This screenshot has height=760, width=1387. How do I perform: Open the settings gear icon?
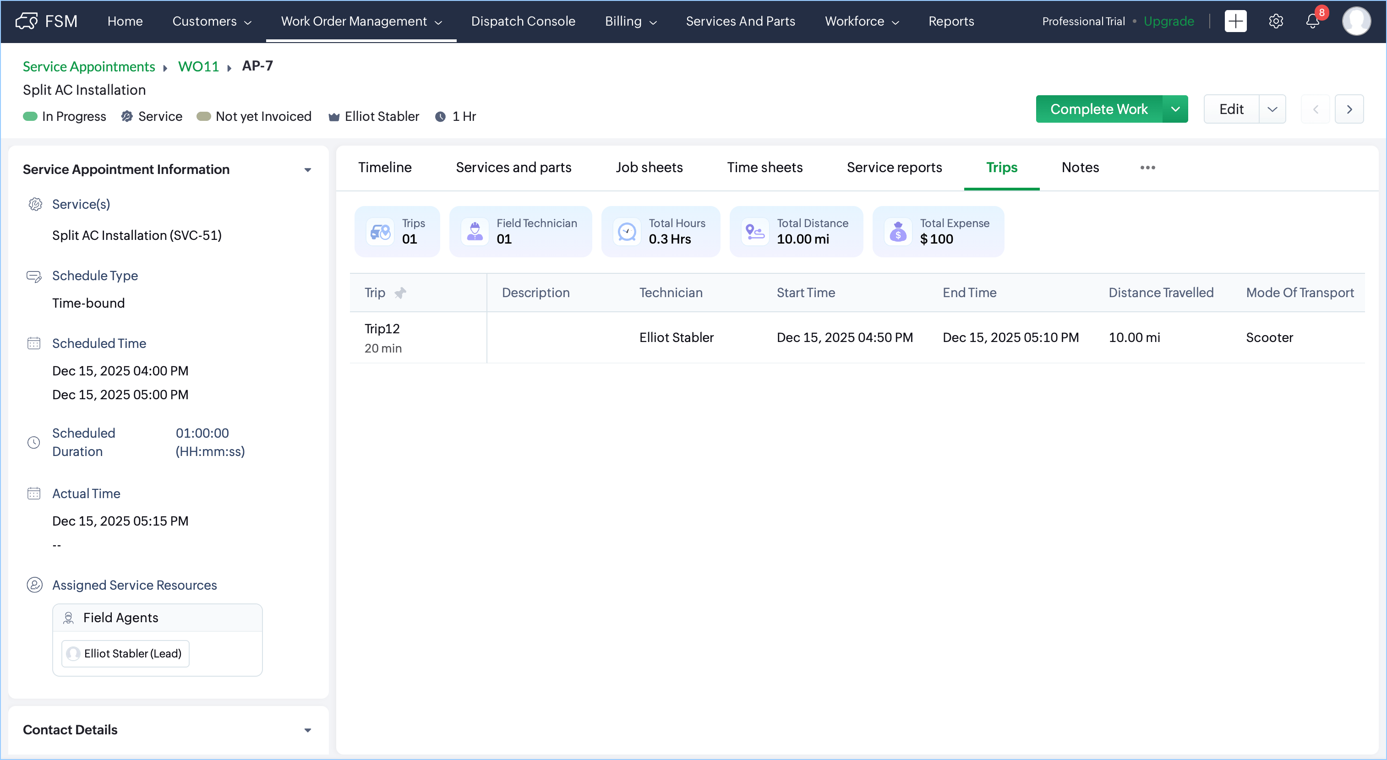pyautogui.click(x=1276, y=22)
